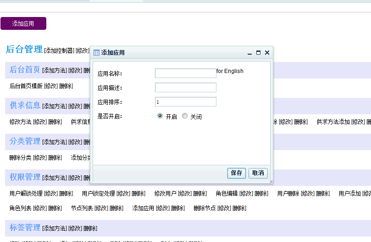Close the 添加应用 dialog
The image size is (371, 242).
tap(267, 53)
